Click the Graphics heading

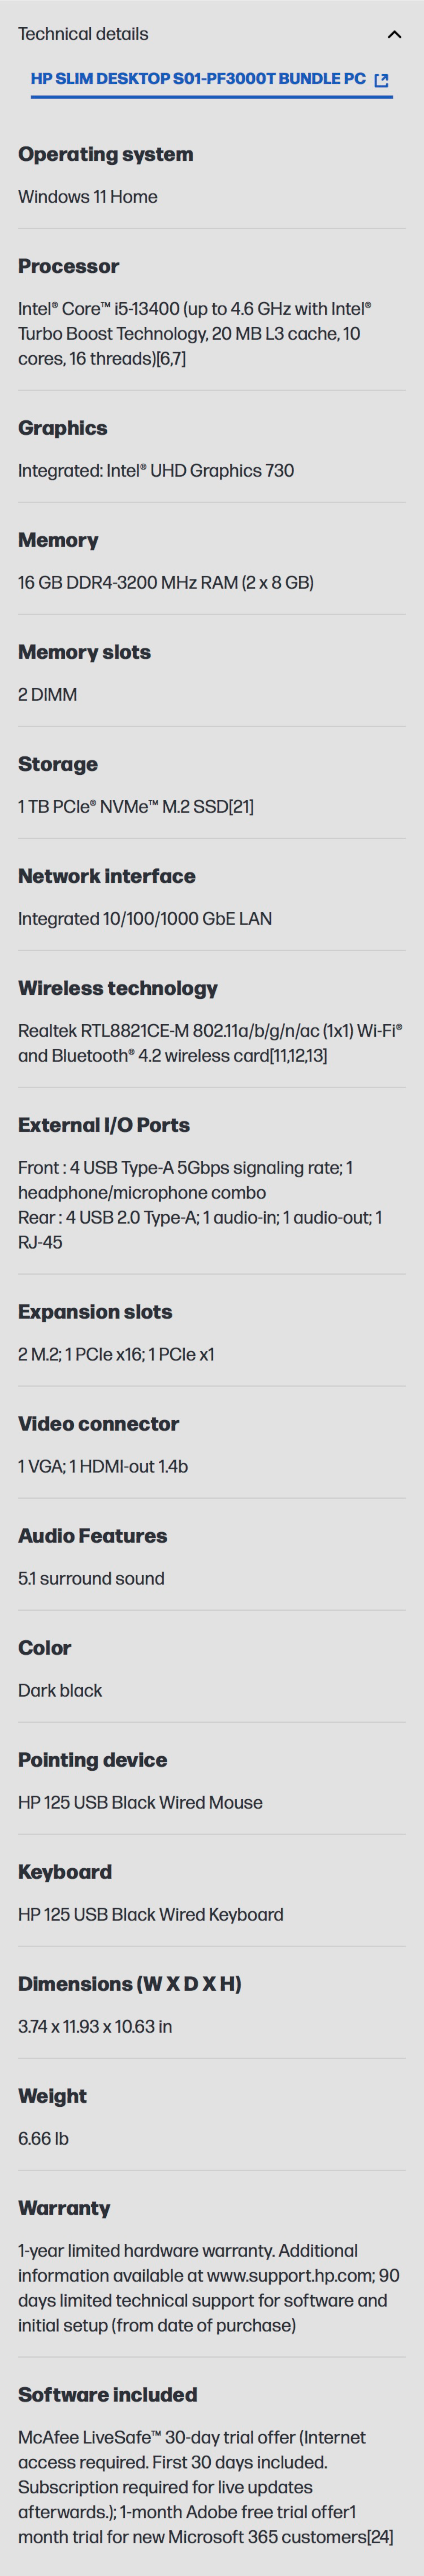(62, 428)
